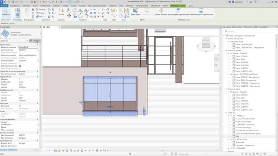
Task: Switch to the Colaborar ribbon tab
Action: coord(113,6)
